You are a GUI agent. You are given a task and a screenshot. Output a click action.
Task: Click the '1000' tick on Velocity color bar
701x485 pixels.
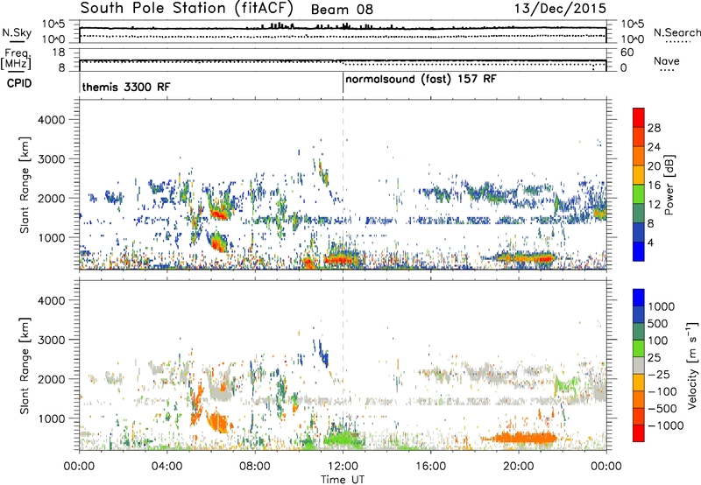[x=662, y=306]
